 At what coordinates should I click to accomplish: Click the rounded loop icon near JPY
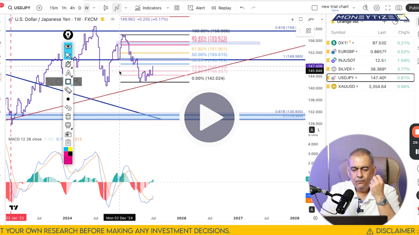click(301, 19)
